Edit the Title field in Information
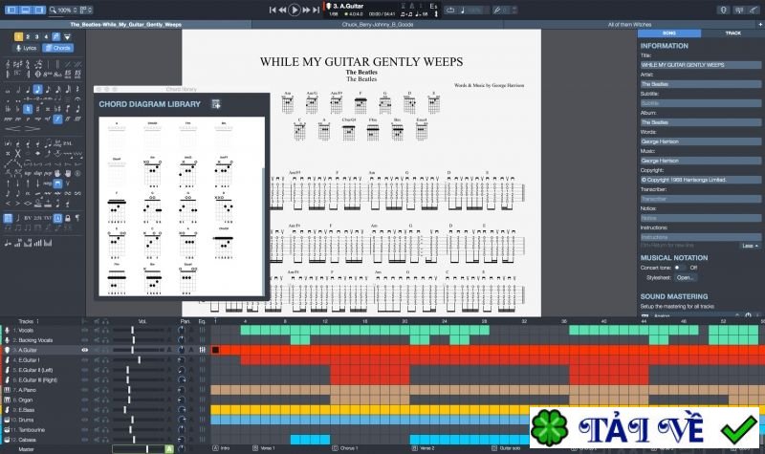 coord(700,65)
